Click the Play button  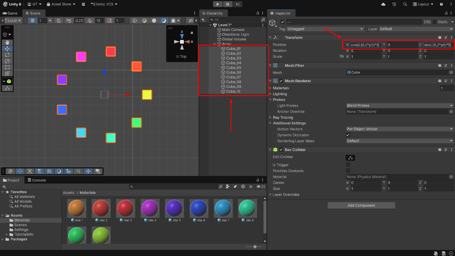pyautogui.click(x=218, y=4)
